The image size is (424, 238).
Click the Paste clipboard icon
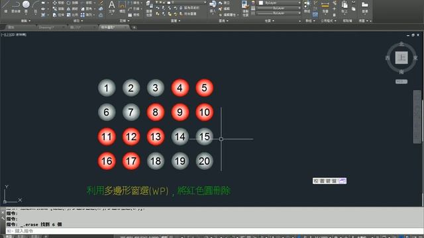click(344, 7)
